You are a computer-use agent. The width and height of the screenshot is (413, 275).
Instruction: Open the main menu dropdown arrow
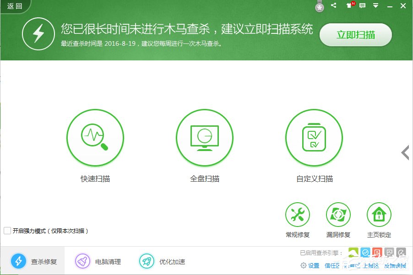pos(376,6)
